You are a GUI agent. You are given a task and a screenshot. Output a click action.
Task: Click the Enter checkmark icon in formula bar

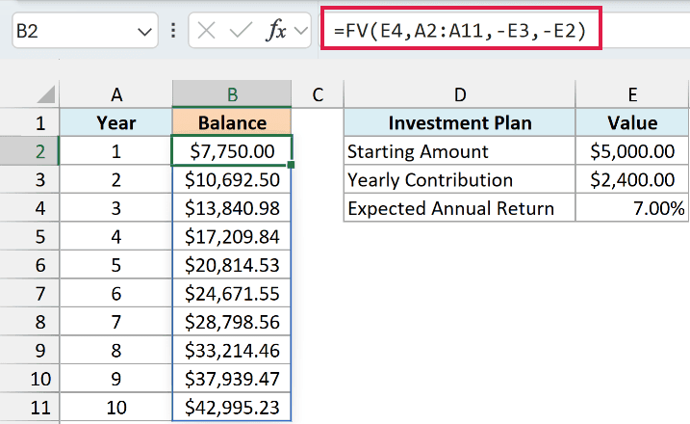click(x=241, y=31)
